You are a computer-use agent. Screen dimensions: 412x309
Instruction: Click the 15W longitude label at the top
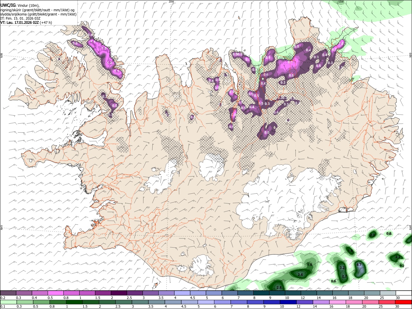pyautogui.click(x=341, y=2)
